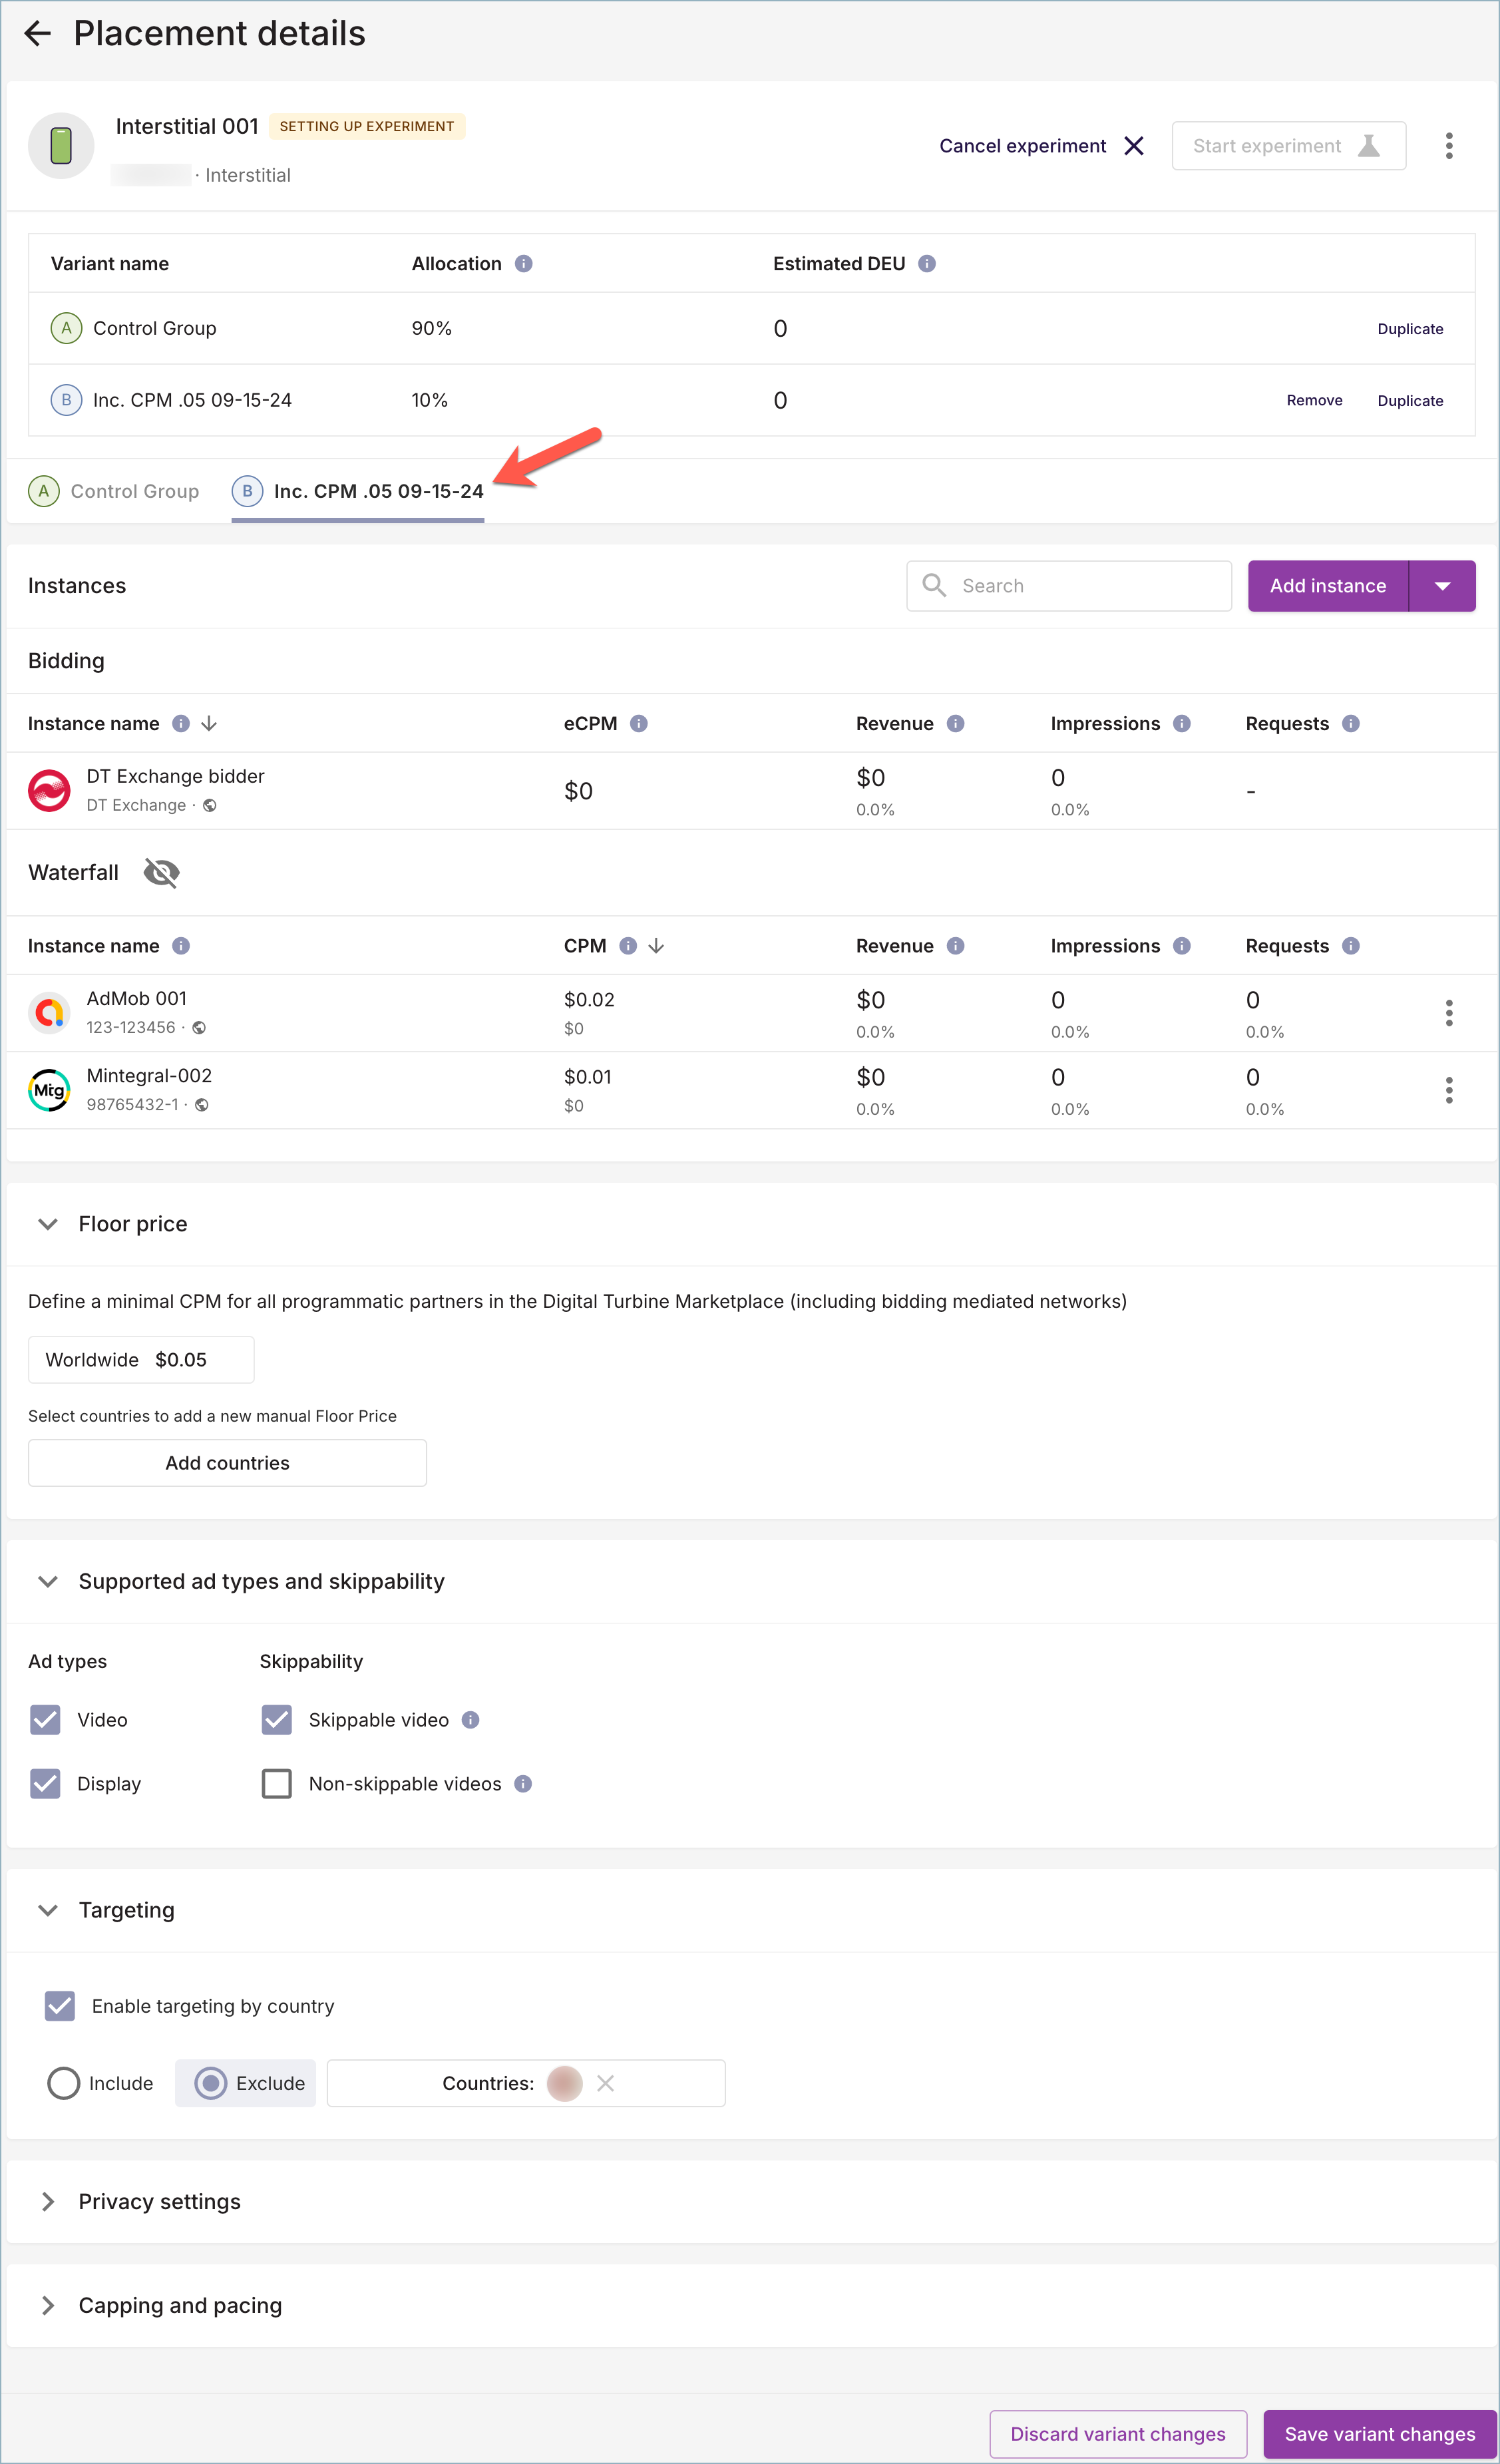Expand the Privacy settings section
Viewport: 1500px width, 2464px height.
point(47,2202)
